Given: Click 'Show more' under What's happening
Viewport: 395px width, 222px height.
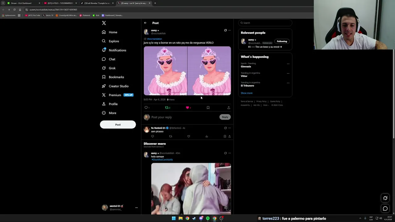Looking at the screenshot, I should [247, 93].
